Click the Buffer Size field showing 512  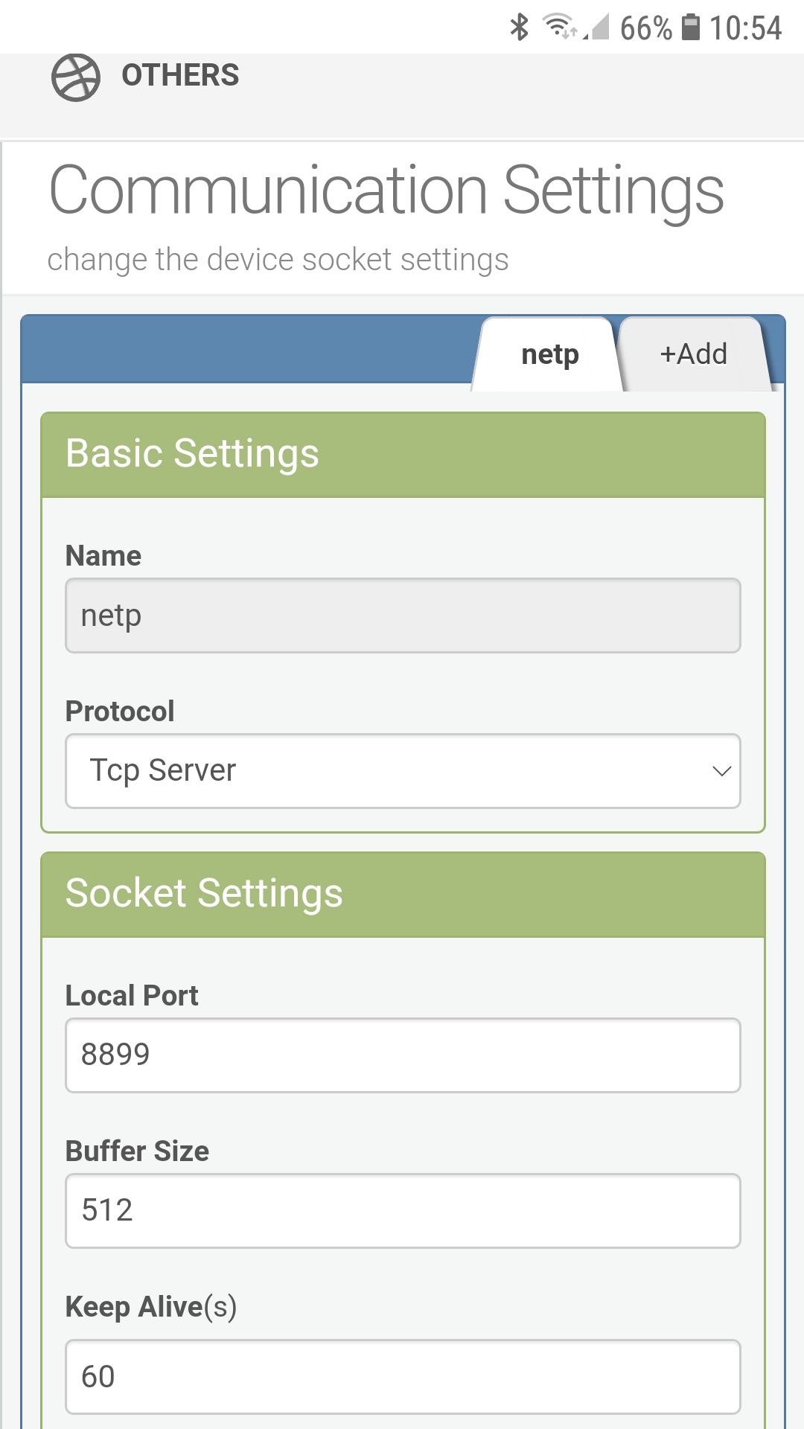[402, 1210]
